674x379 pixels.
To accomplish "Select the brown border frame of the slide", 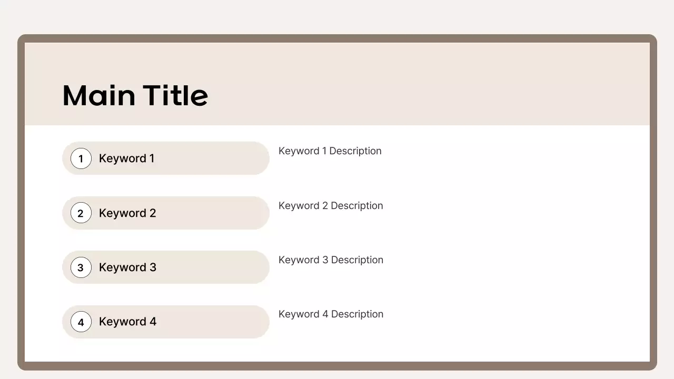I will pos(21,211).
